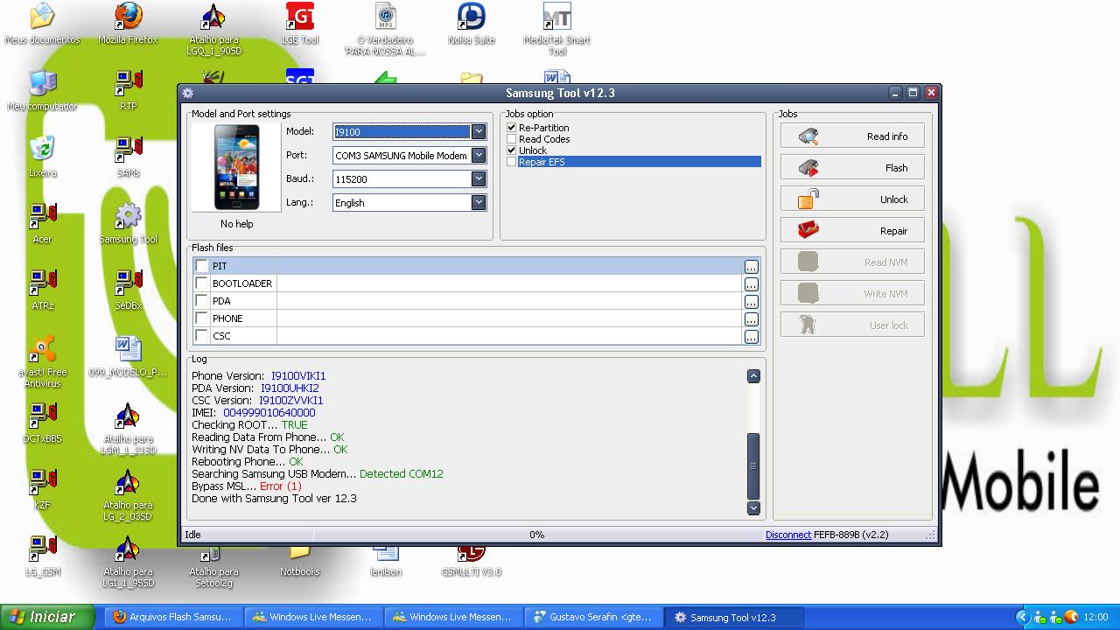Select the LGE Tool desktop icon
The image size is (1120, 630).
[300, 24]
